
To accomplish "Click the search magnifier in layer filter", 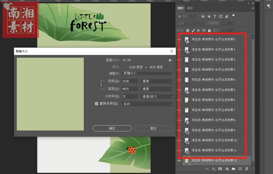I will 179,16.
